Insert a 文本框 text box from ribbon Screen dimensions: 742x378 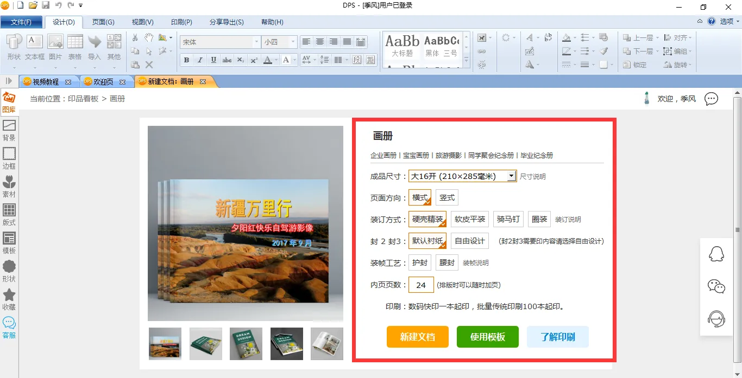click(35, 47)
